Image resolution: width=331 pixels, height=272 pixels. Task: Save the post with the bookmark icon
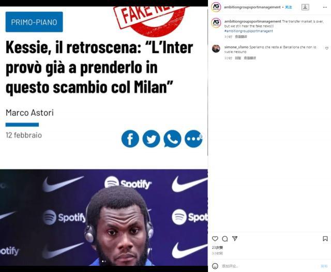click(325, 239)
